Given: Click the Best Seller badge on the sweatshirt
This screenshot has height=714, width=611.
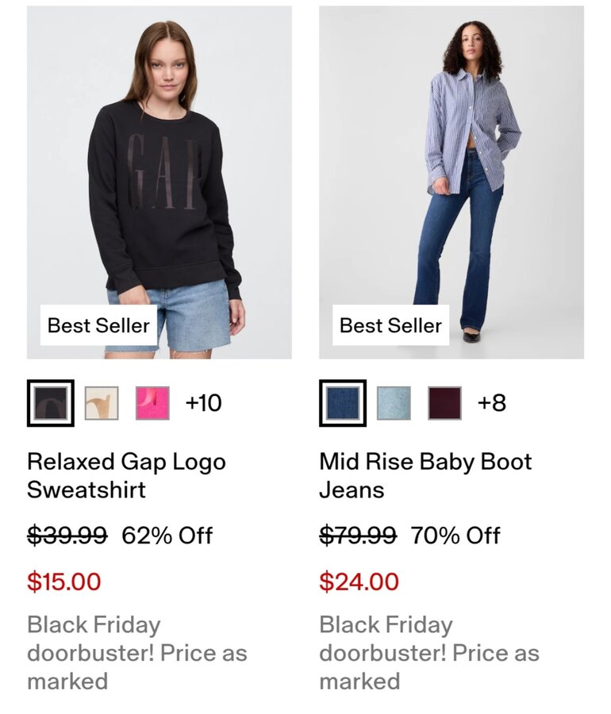Looking at the screenshot, I should click(98, 325).
